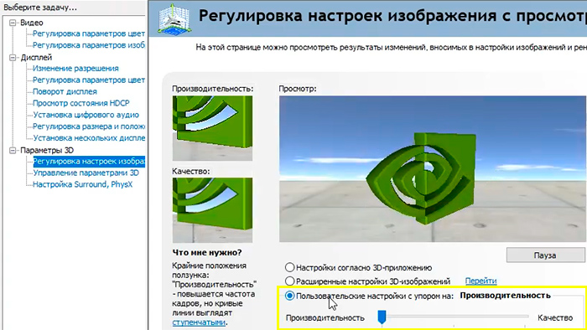Open Поворот дисплея in the task tree
The width and height of the screenshot is (587, 330).
tap(65, 91)
